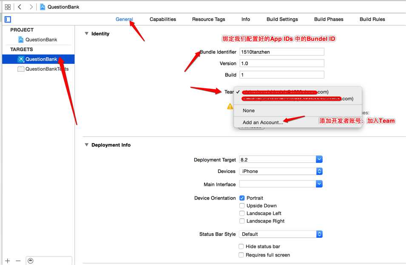406x265 pixels.
Task: Toggle the project and targets list sidebar icon
Action: coord(8,20)
